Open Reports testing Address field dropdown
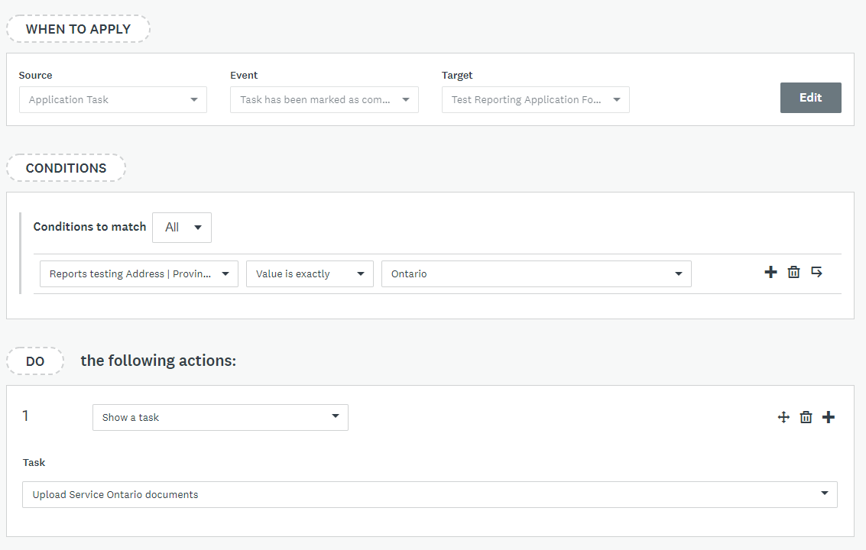866x550 pixels. click(x=139, y=274)
